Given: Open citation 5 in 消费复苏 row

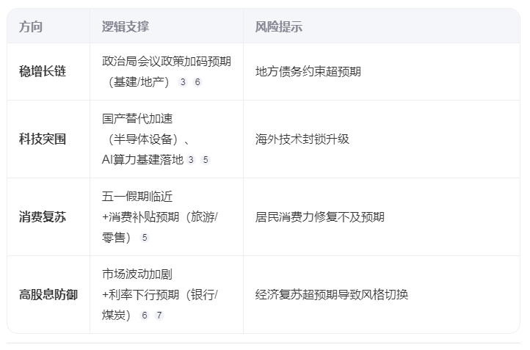Looking at the screenshot, I should tap(145, 238).
